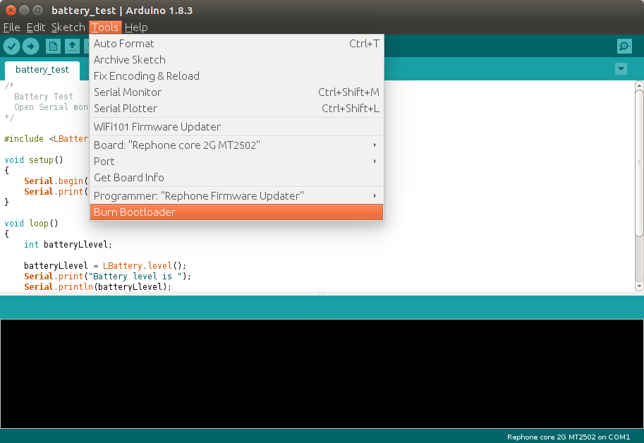The image size is (644, 443).
Task: Click the scrollbar up arrow
Action: (638, 85)
